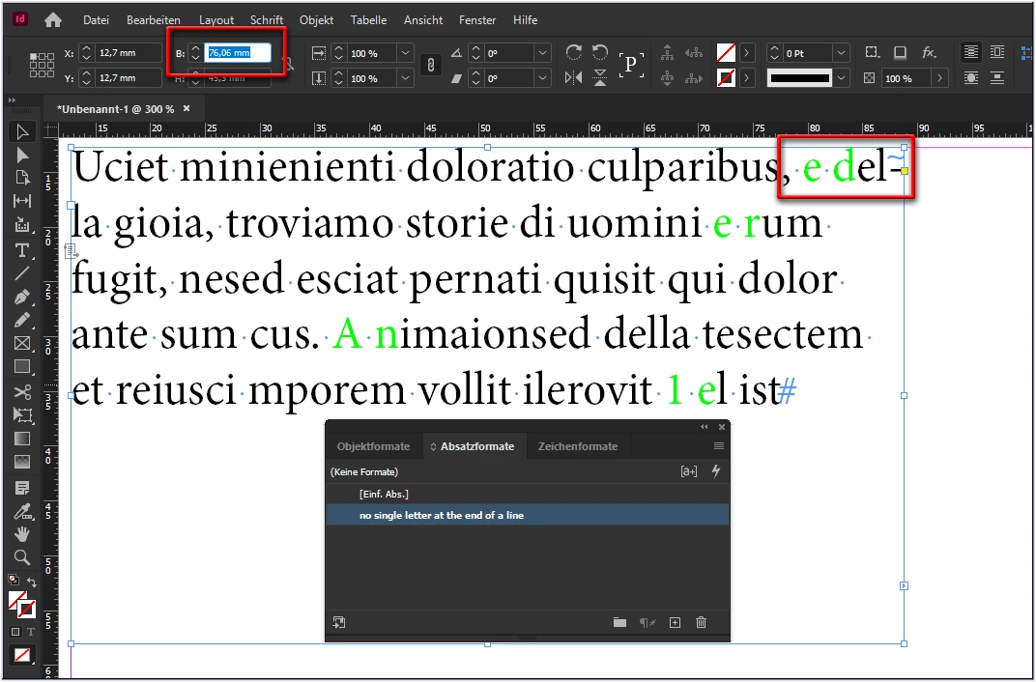Create new paragraph style
This screenshot has width=1036, height=682.
pos(675,622)
